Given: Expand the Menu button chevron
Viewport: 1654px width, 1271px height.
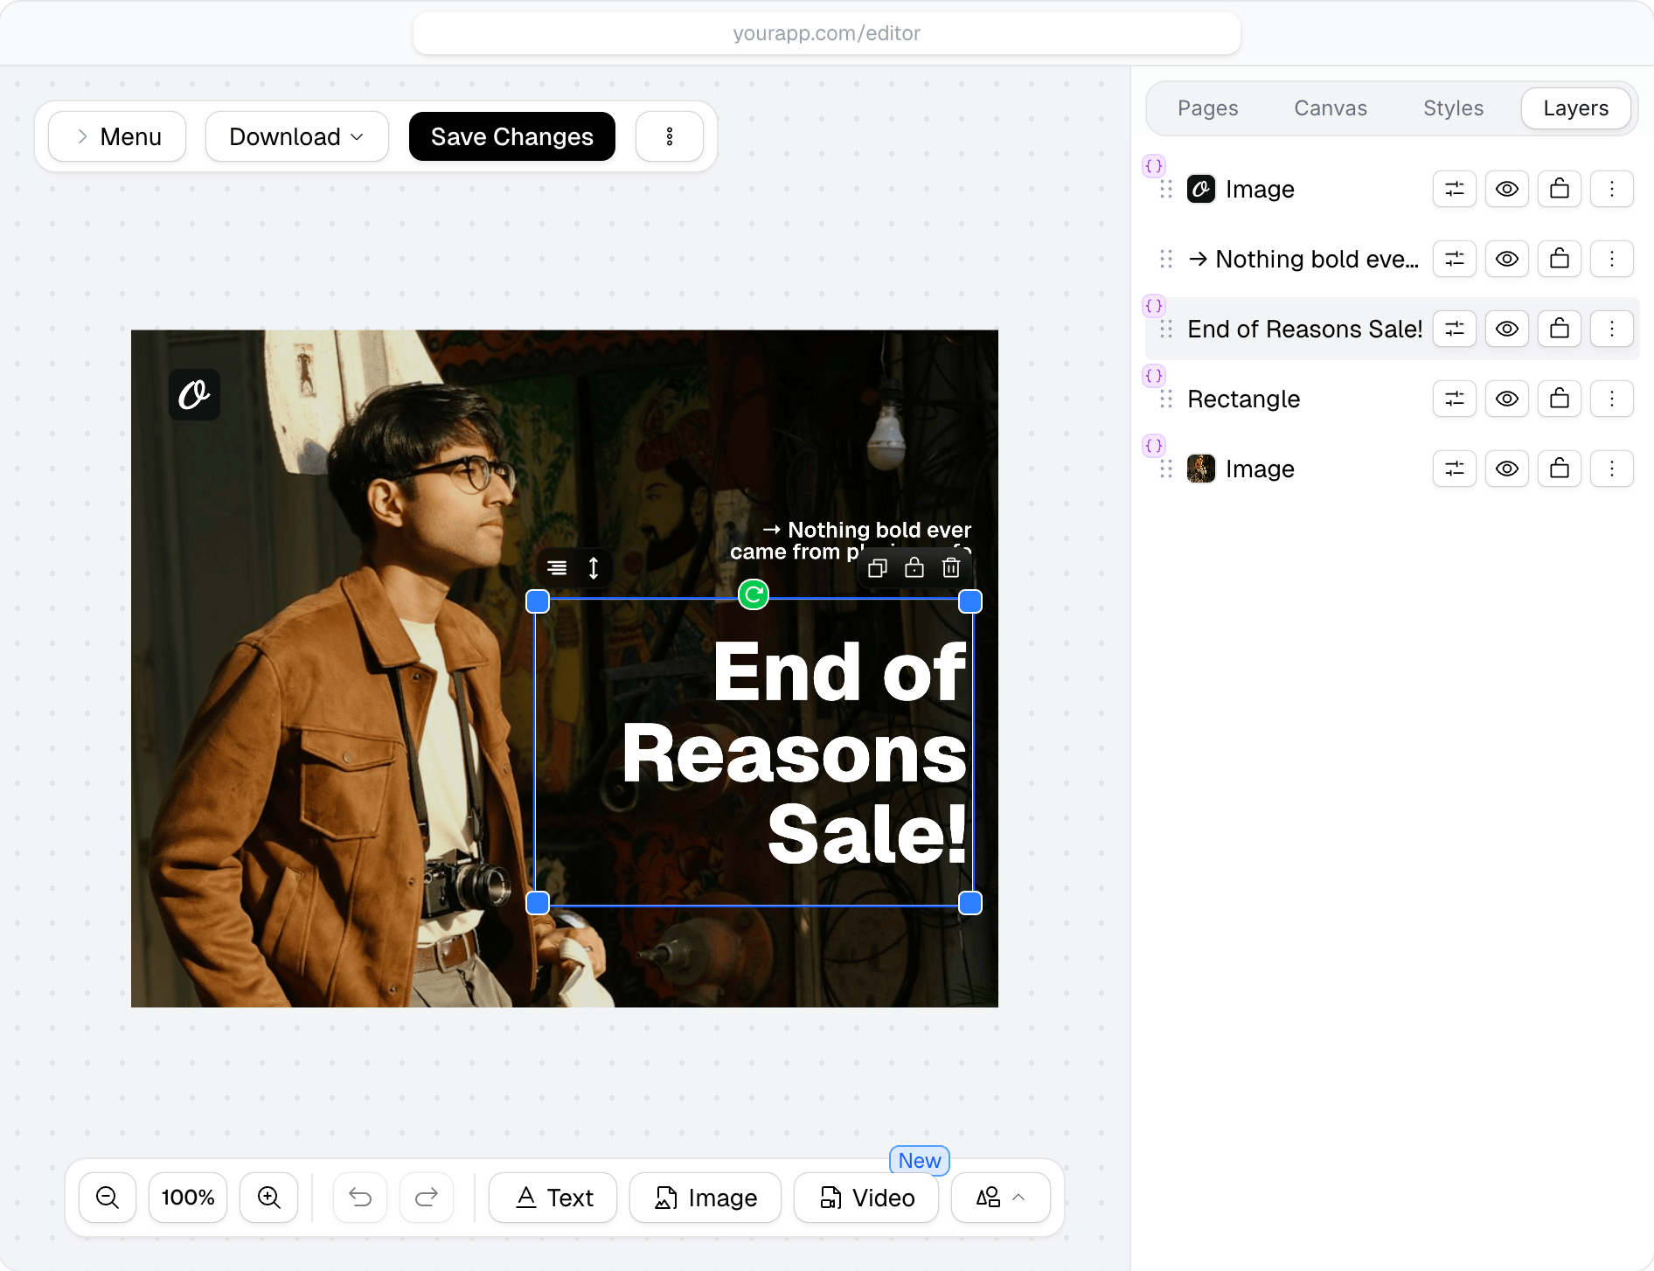Looking at the screenshot, I should pyautogui.click(x=82, y=136).
